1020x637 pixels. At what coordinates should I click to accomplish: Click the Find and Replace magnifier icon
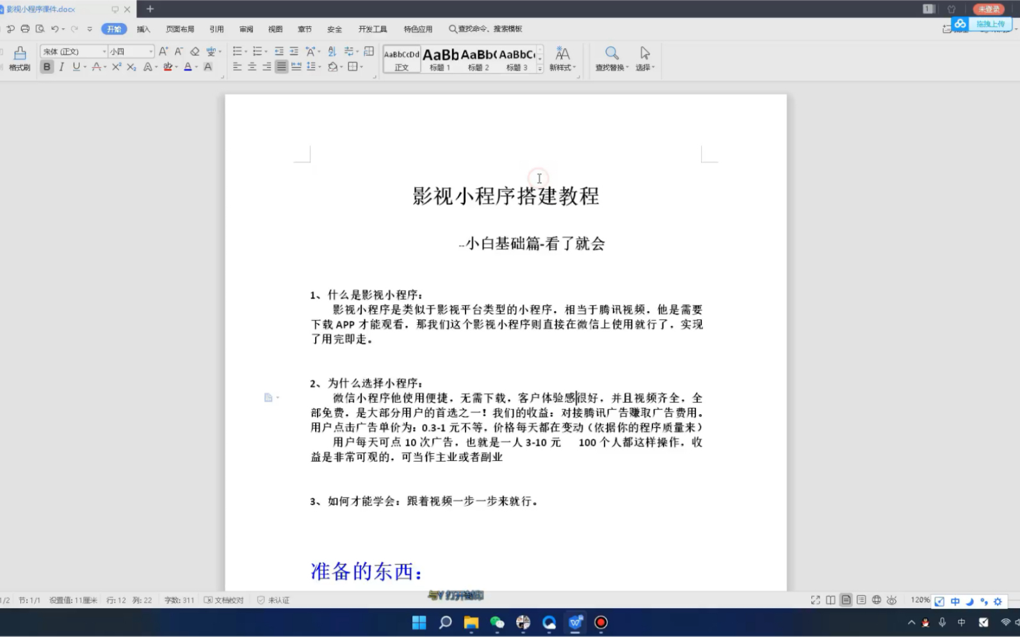(612, 53)
